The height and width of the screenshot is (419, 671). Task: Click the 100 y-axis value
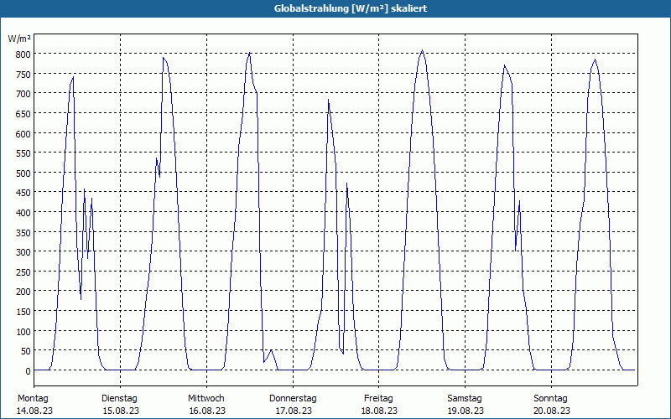pyautogui.click(x=23, y=332)
